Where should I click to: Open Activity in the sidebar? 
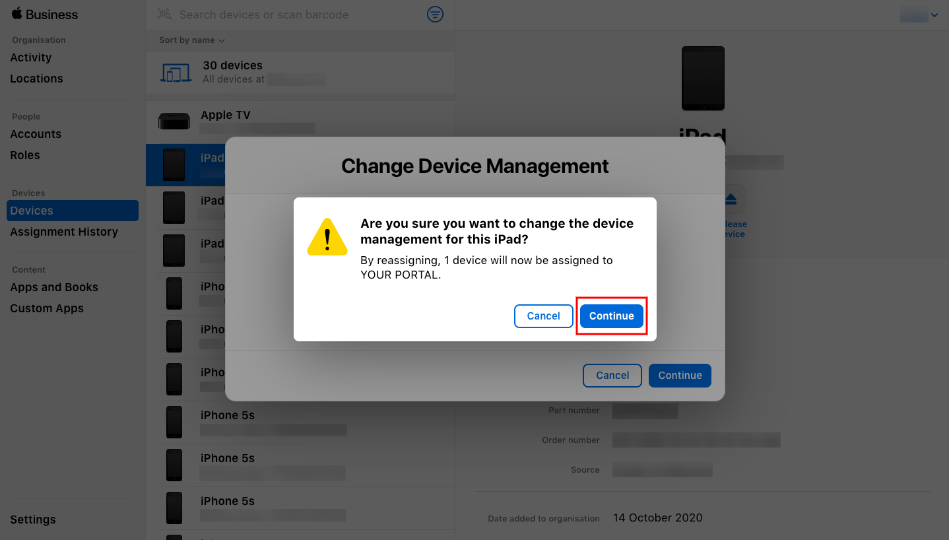point(31,57)
